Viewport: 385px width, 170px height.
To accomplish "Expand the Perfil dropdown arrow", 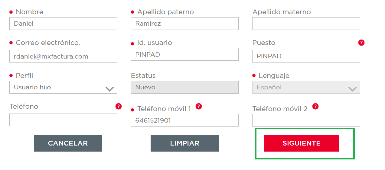I will pos(109,88).
